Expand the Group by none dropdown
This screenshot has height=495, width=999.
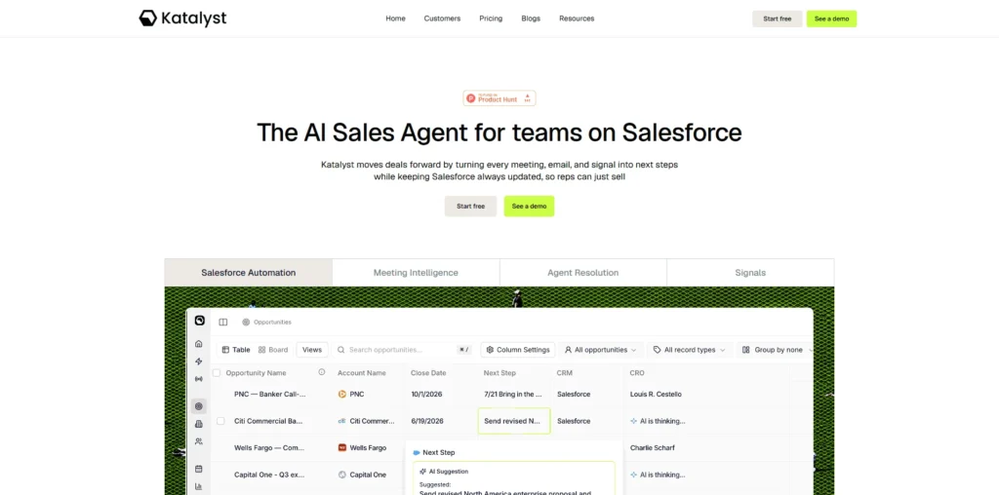coord(778,350)
